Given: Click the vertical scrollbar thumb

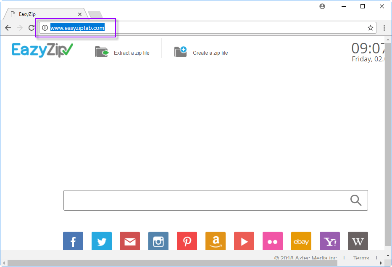Looking at the screenshot, I should 388,144.
